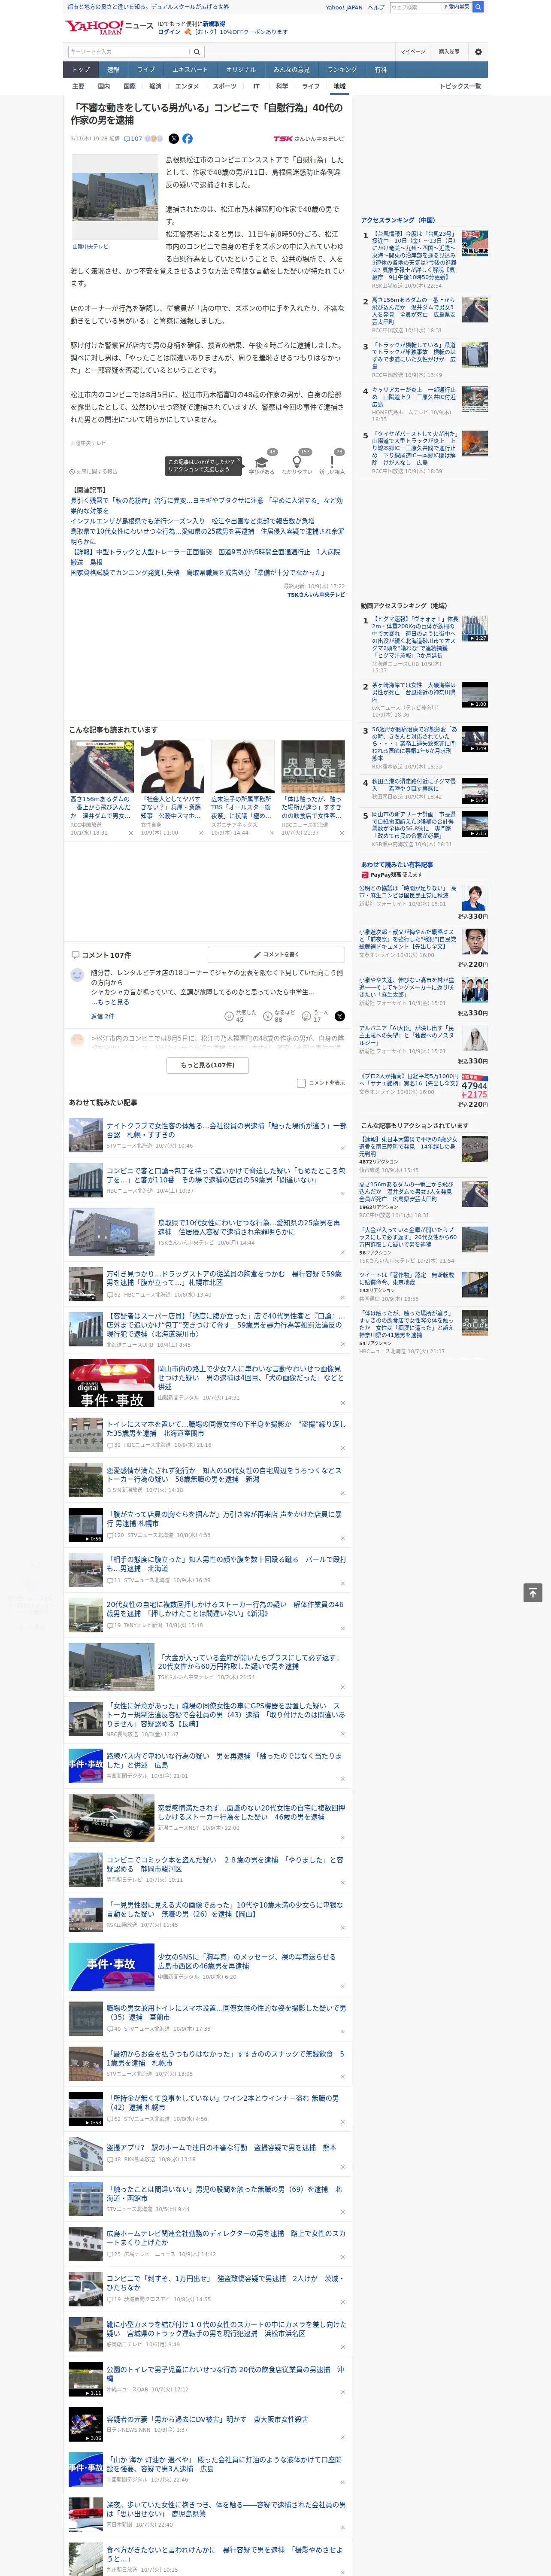Open article ナイトクラブで女性客の体触る

(x=226, y=1130)
